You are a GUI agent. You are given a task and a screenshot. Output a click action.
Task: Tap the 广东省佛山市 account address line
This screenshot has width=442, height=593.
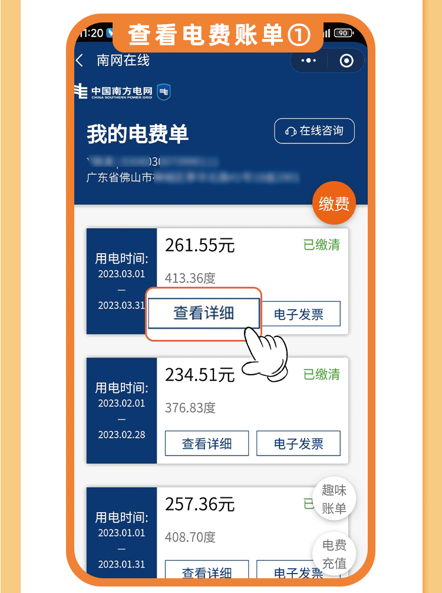click(x=193, y=178)
